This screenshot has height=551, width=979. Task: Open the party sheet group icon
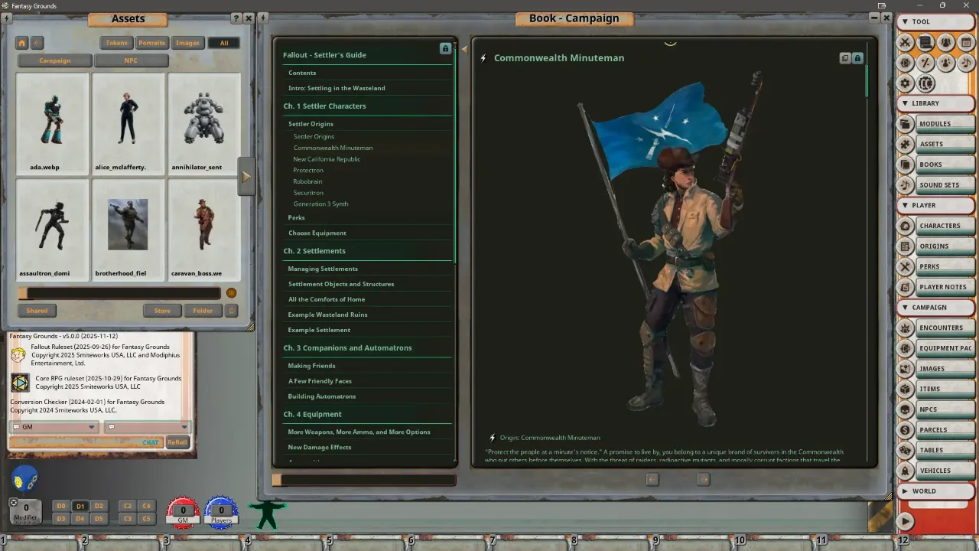(x=946, y=43)
